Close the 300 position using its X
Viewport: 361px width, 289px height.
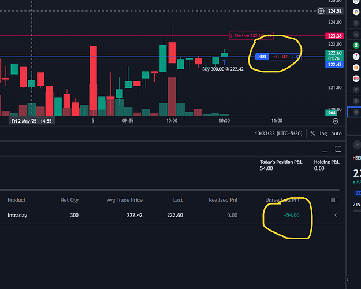[x=297, y=57]
